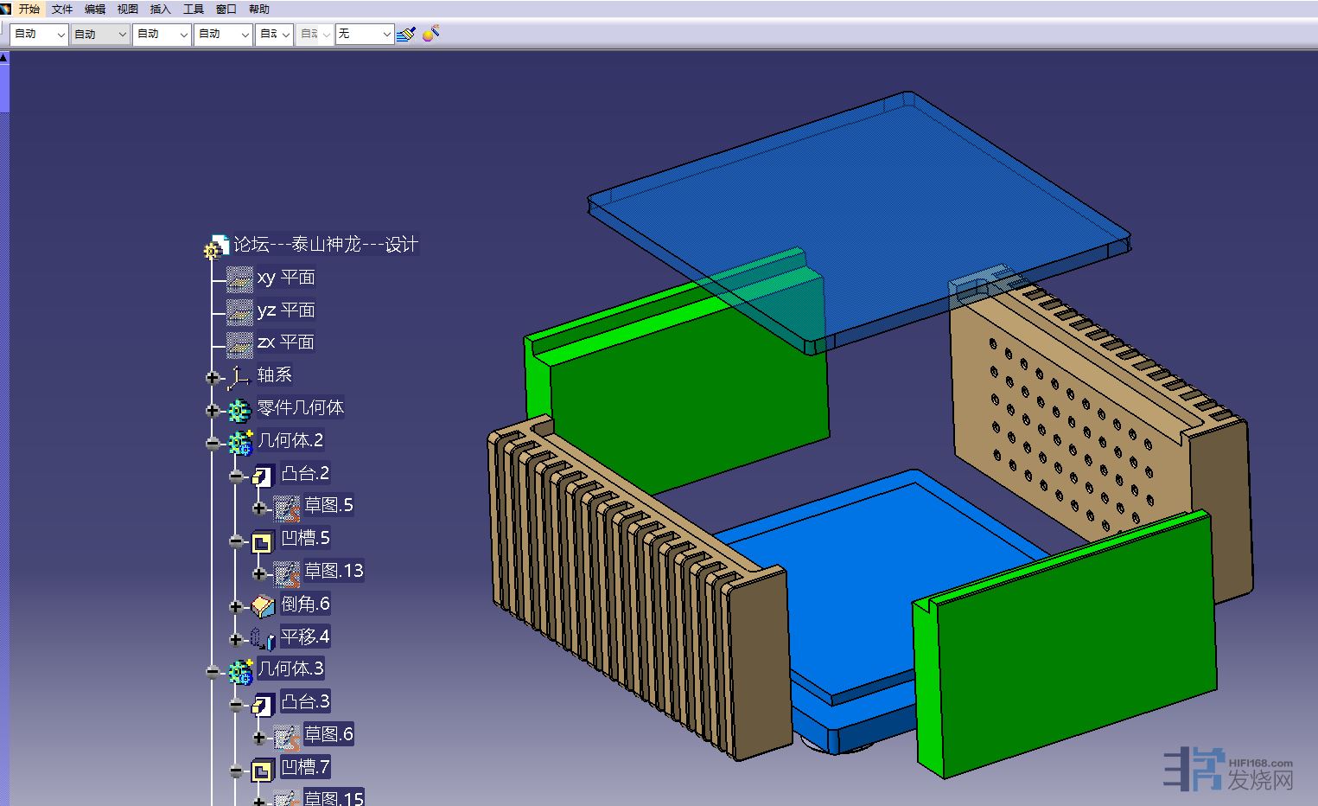Select the 凹槽.5 pocket icon
The width and height of the screenshot is (1318, 806).
(x=262, y=541)
